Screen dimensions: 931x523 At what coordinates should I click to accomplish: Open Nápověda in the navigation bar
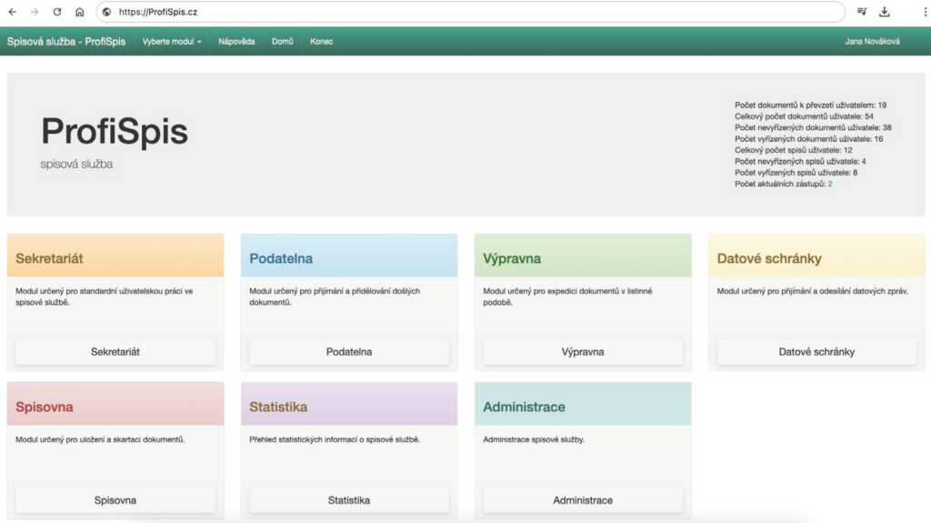pyautogui.click(x=236, y=42)
